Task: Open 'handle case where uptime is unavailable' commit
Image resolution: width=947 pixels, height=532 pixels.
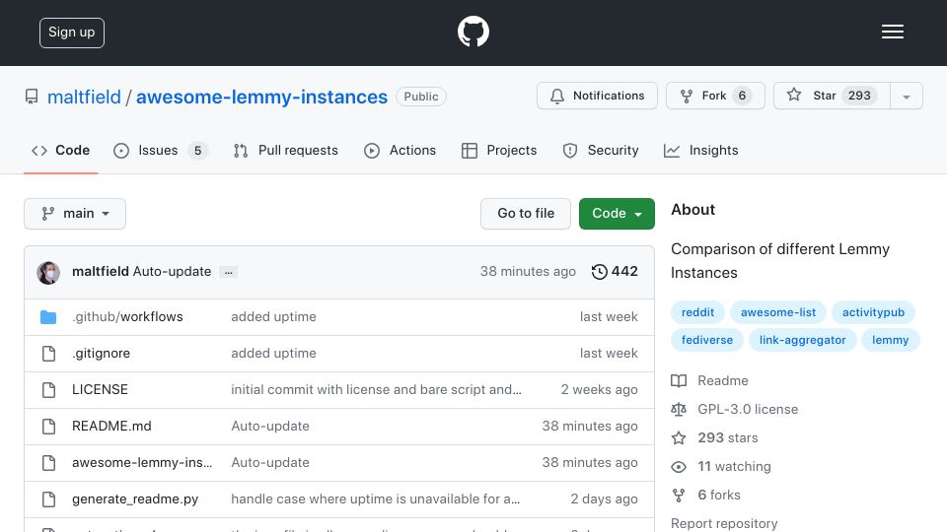Action: pyautogui.click(x=375, y=499)
